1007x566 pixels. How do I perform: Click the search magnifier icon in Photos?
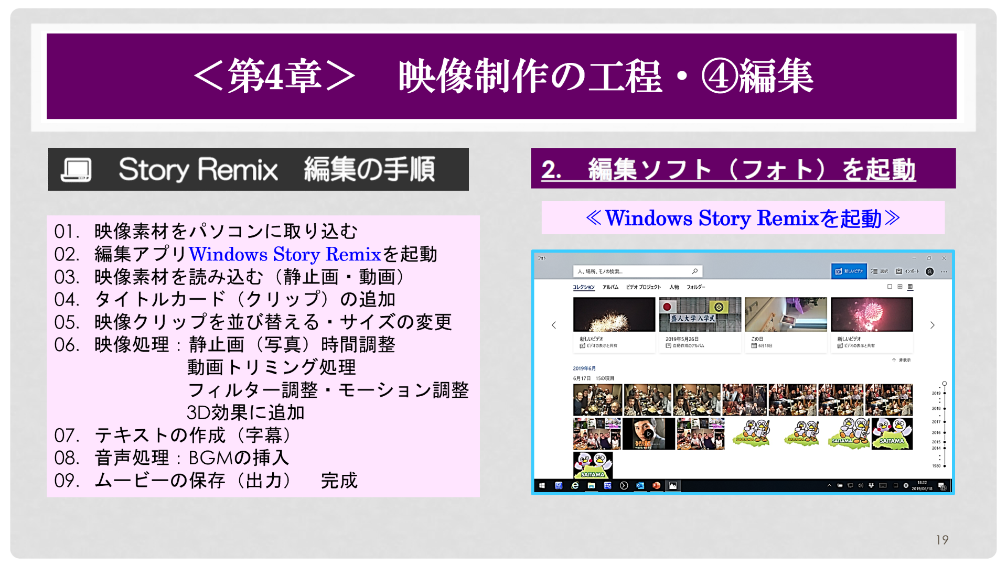[694, 271]
